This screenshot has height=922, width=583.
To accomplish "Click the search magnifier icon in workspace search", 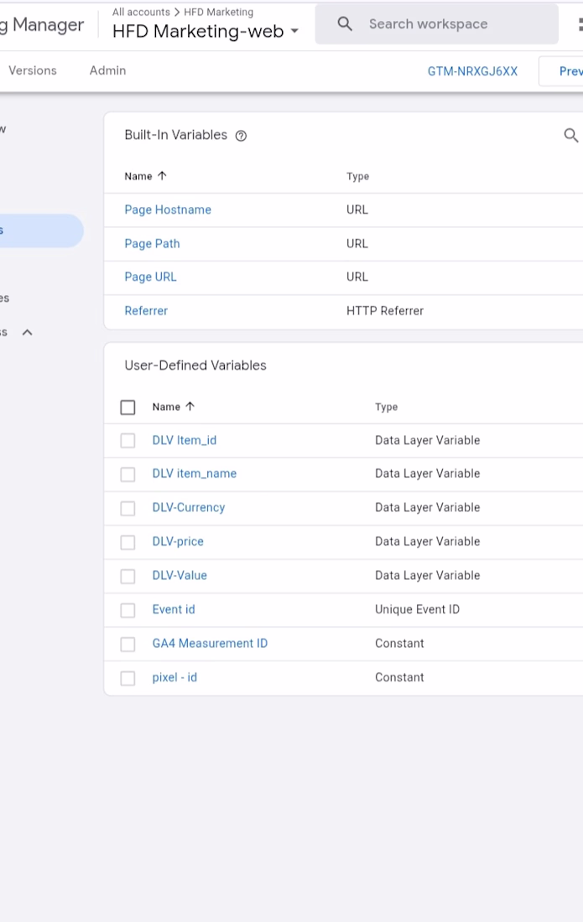I will click(345, 24).
